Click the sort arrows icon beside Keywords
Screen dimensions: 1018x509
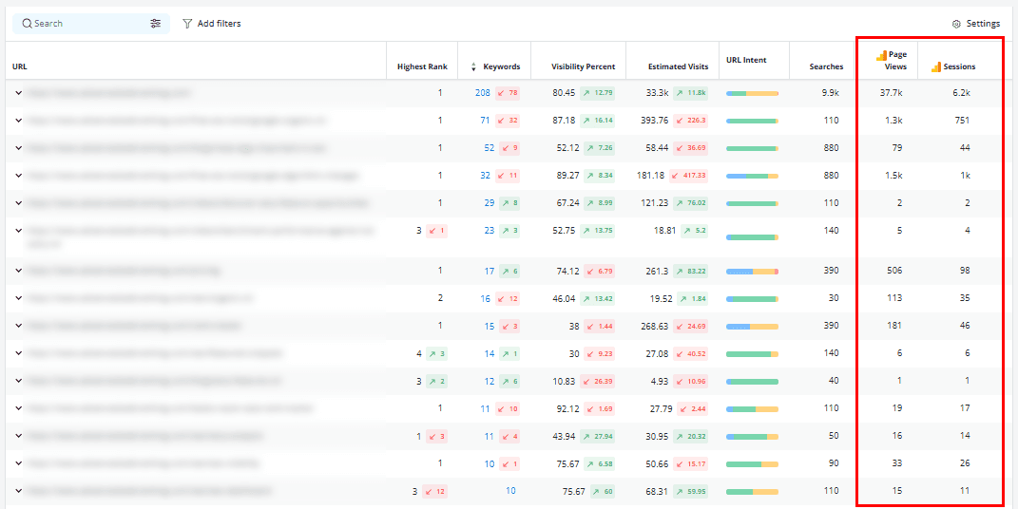tap(473, 66)
